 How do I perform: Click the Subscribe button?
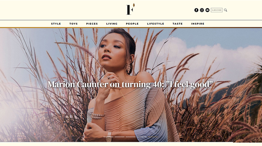[x=216, y=10]
